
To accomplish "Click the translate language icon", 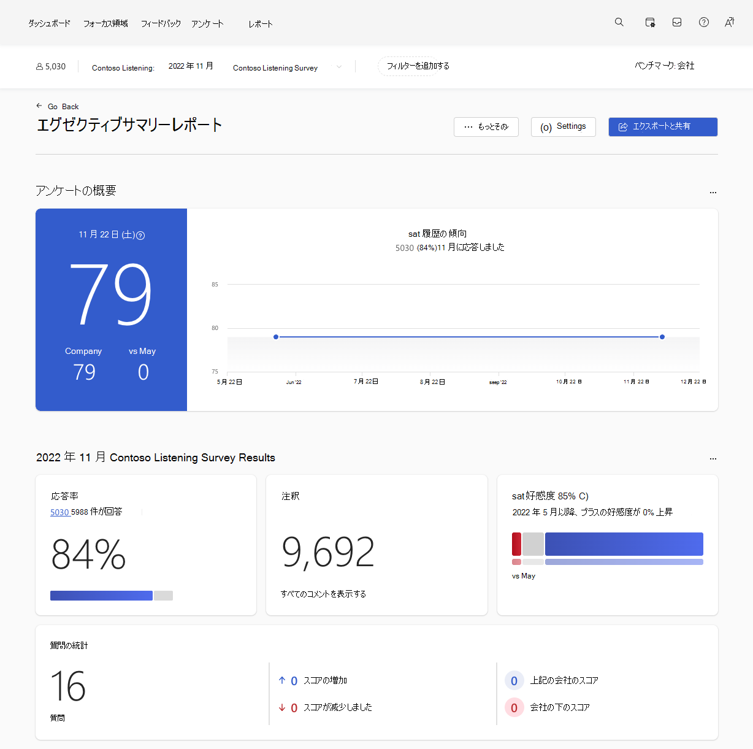I will (729, 21).
